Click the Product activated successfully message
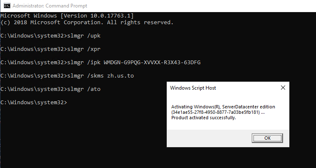316x168 pixels. point(203,118)
